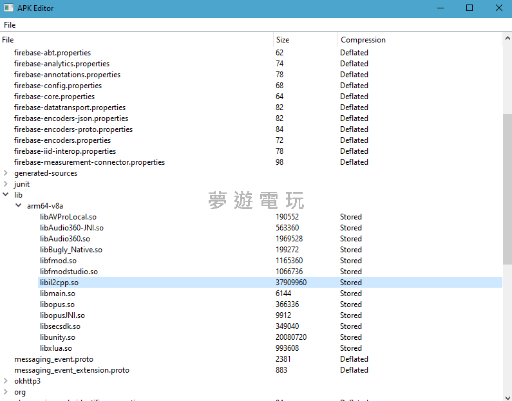The height and width of the screenshot is (401, 512).
Task: Click the APK Editor window icon
Action: pos(8,8)
